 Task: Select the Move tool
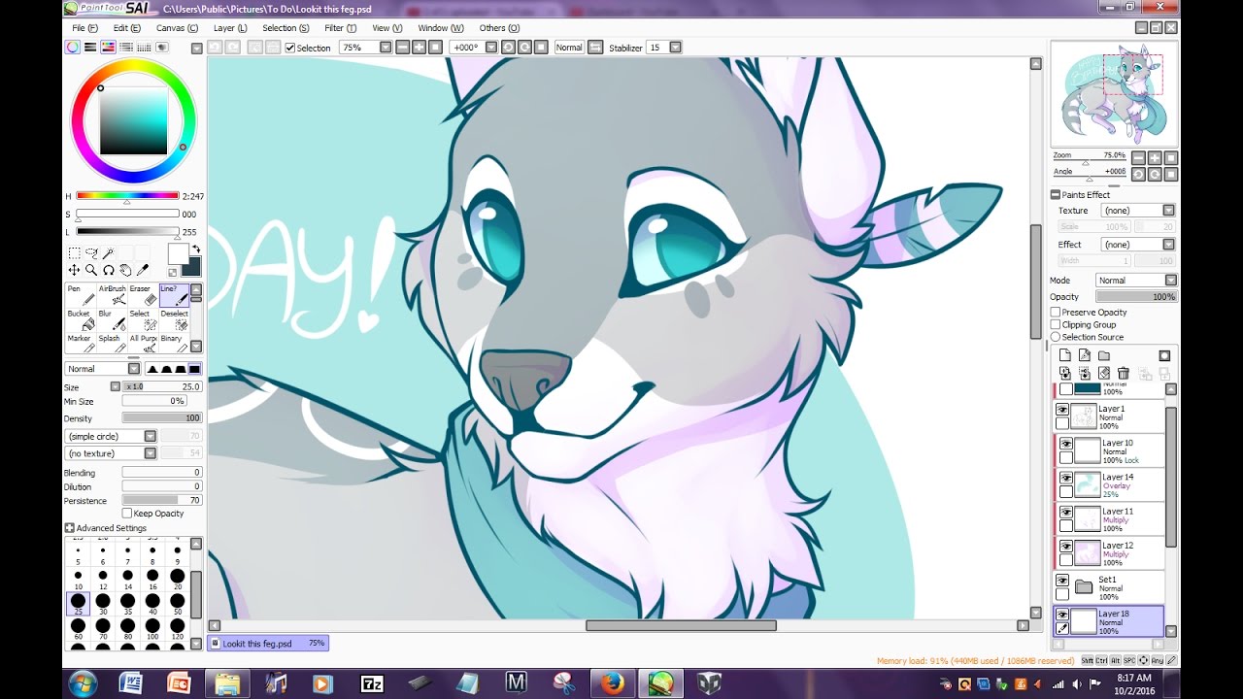coord(74,270)
